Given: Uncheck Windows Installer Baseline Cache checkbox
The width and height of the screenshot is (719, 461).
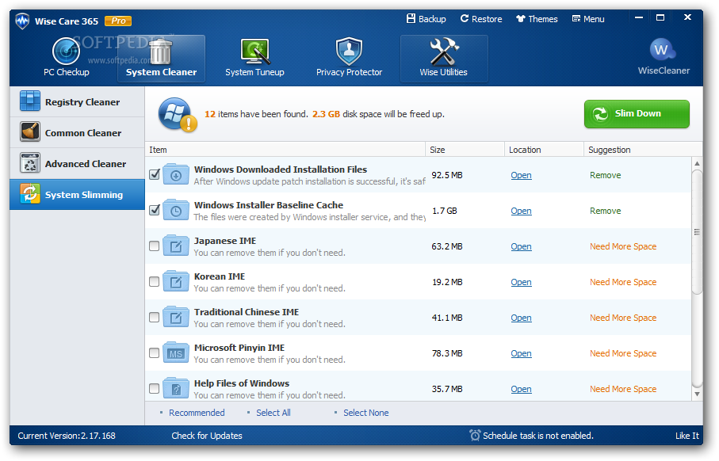Looking at the screenshot, I should pyautogui.click(x=155, y=210).
